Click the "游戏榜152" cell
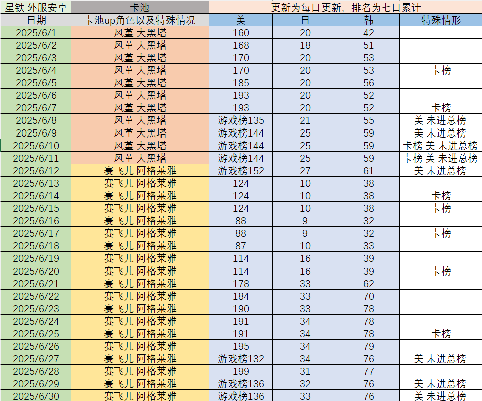This screenshot has height=401, width=482. (x=241, y=171)
